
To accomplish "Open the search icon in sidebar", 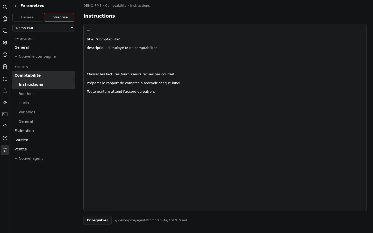I will coord(5,7).
